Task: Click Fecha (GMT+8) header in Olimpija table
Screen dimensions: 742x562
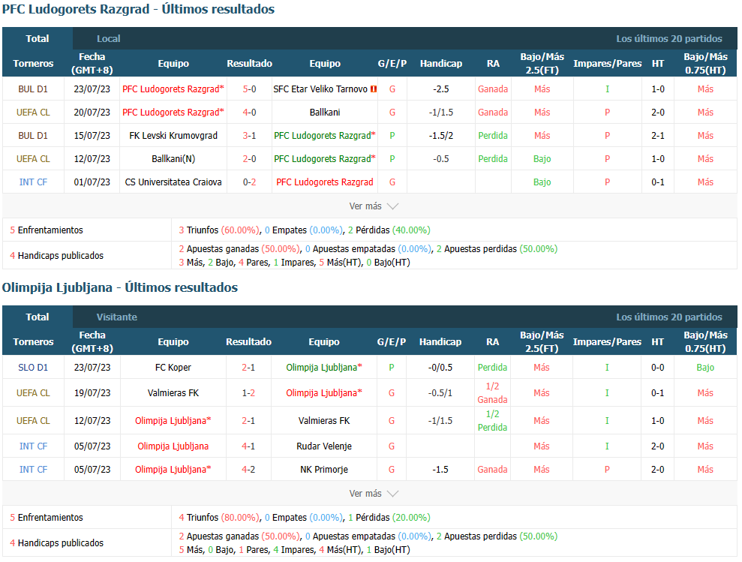Action: pyautogui.click(x=92, y=342)
